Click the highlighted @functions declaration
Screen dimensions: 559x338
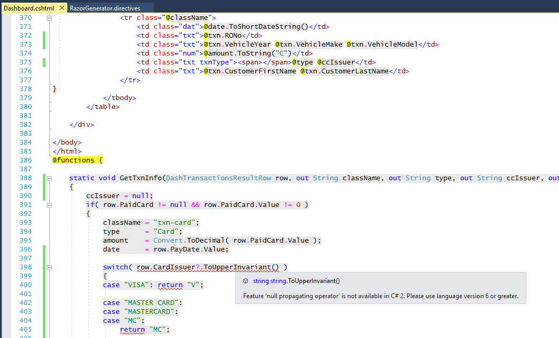tap(73, 160)
